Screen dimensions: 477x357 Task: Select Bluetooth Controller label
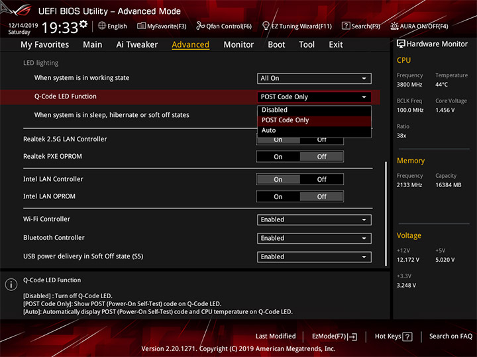tap(54, 237)
